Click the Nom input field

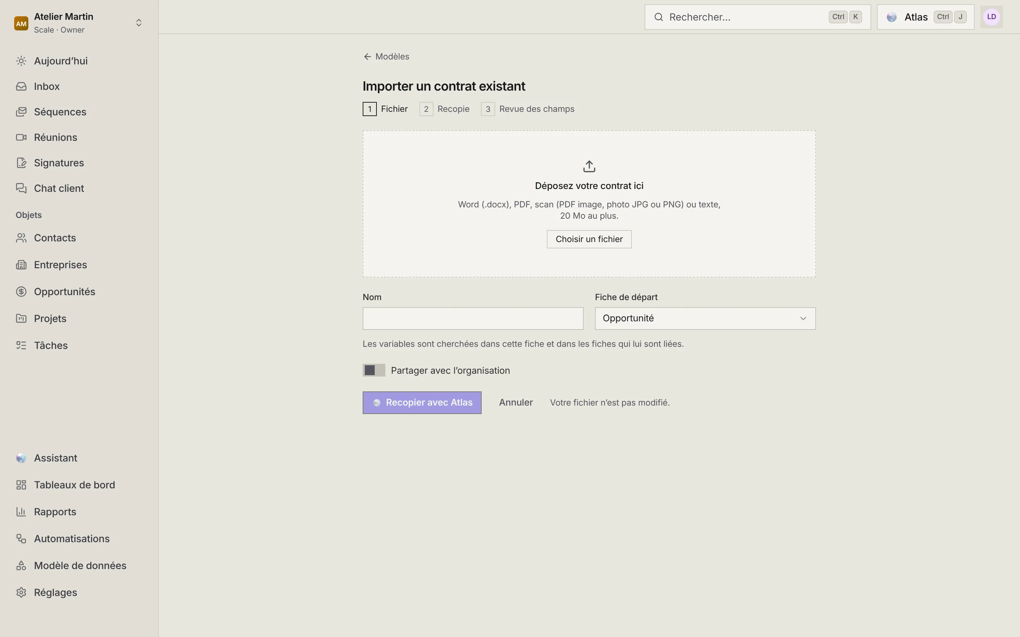click(473, 318)
